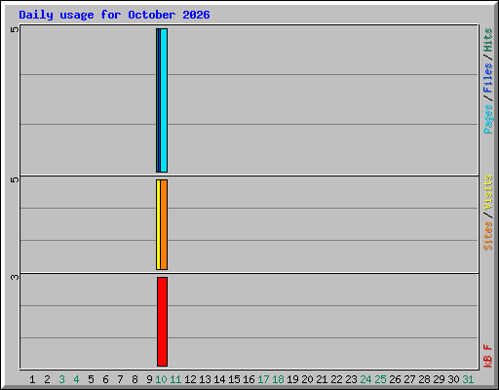Click day '23' on the x-axis
Screen dimensions: 499x390
[351, 379]
